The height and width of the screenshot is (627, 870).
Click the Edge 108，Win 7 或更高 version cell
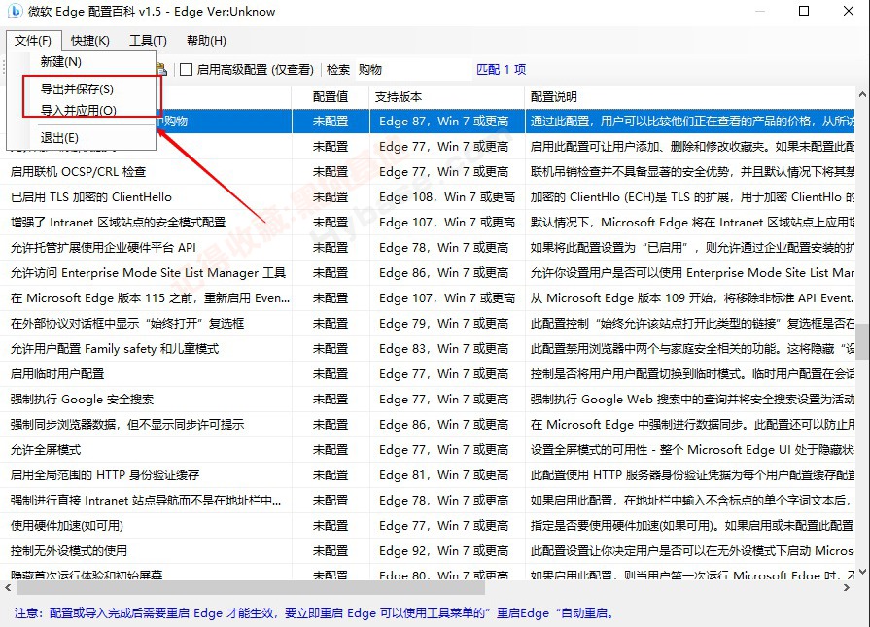click(x=447, y=197)
